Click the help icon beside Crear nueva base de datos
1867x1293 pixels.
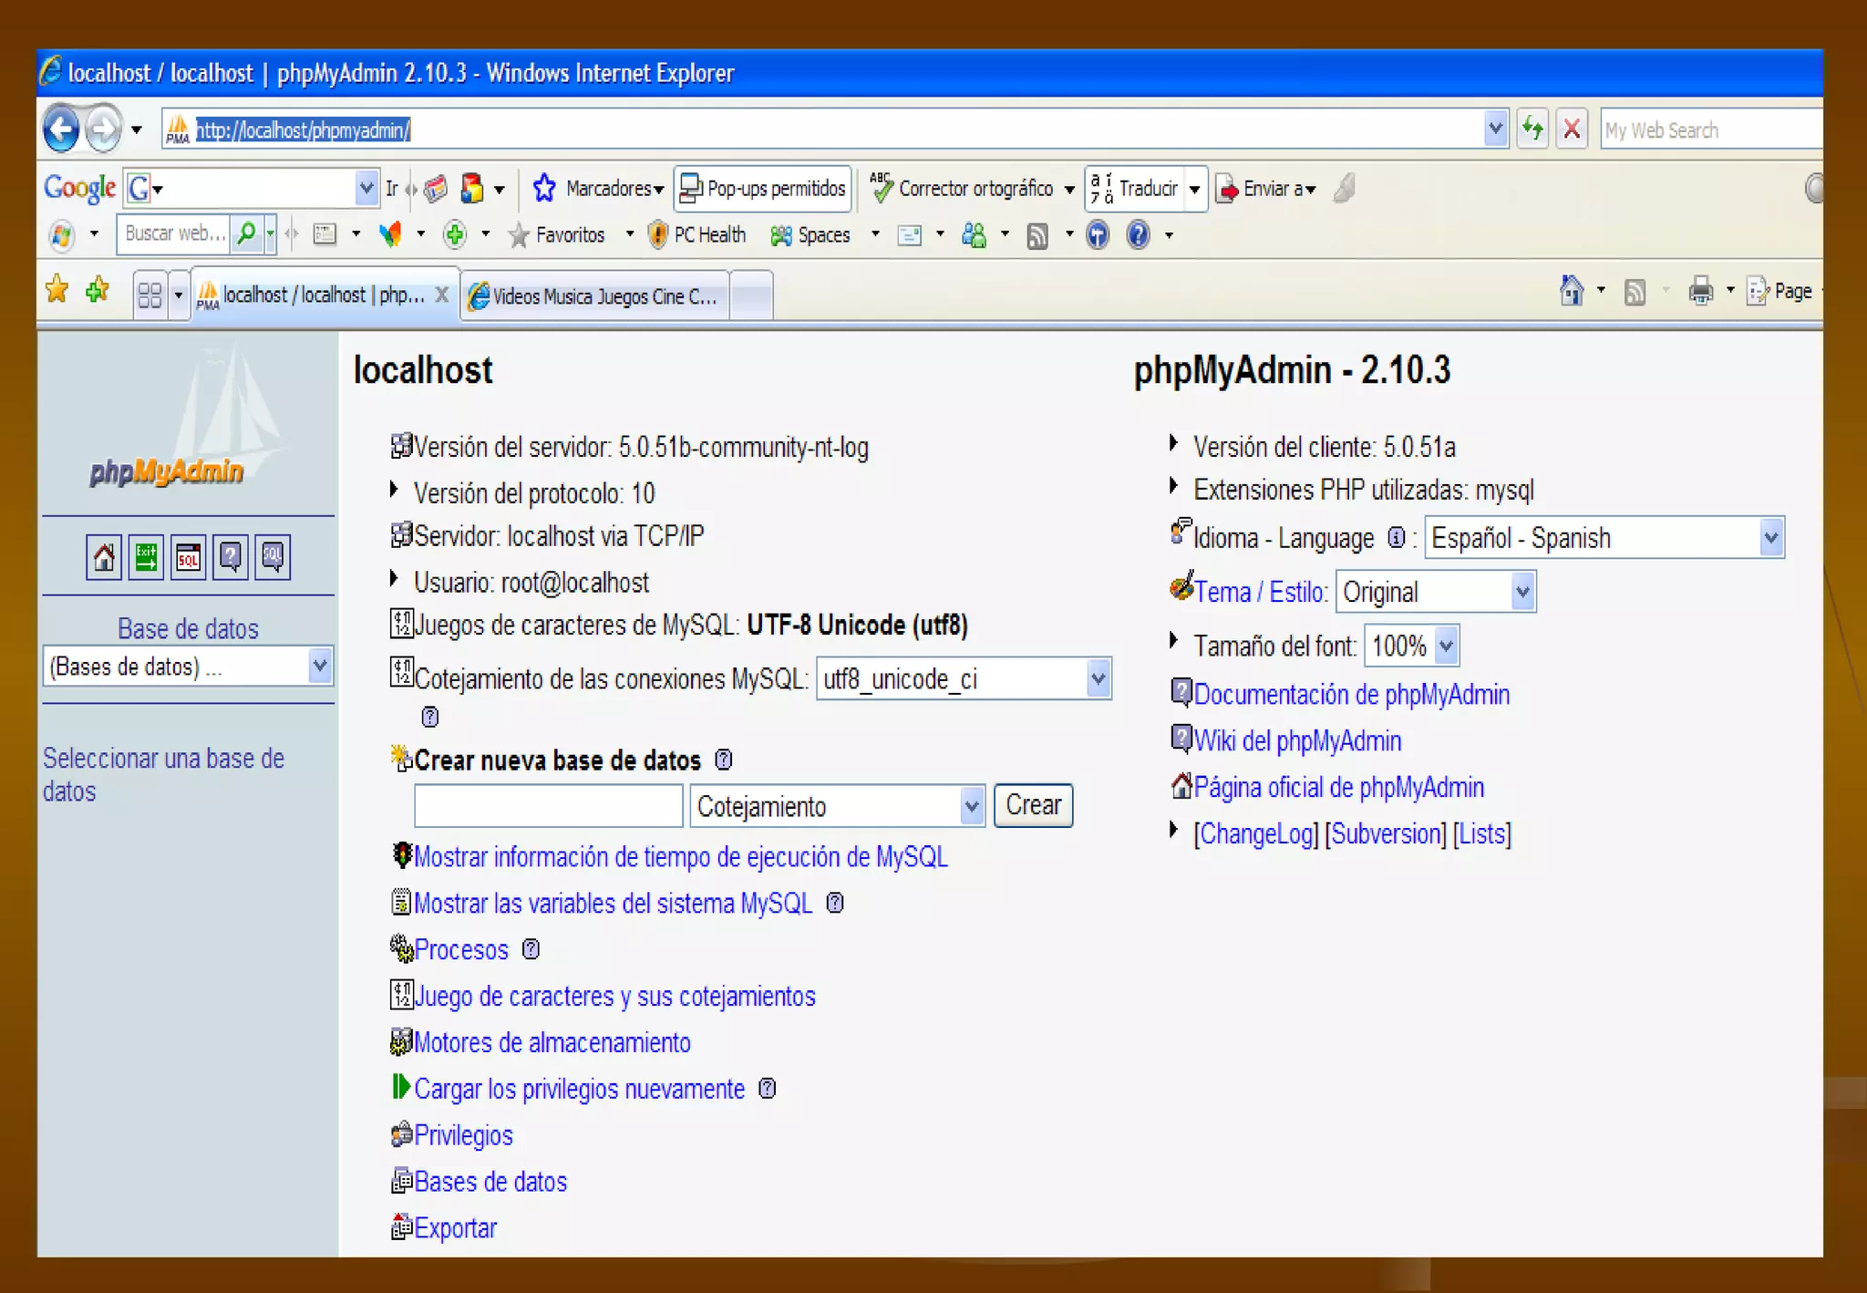click(x=724, y=760)
